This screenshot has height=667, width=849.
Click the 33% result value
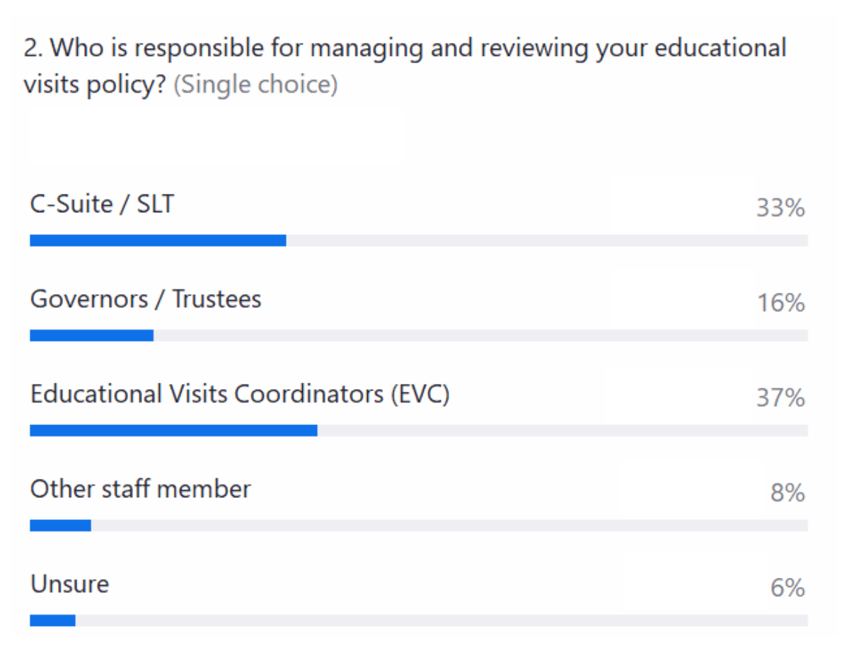[x=780, y=208]
